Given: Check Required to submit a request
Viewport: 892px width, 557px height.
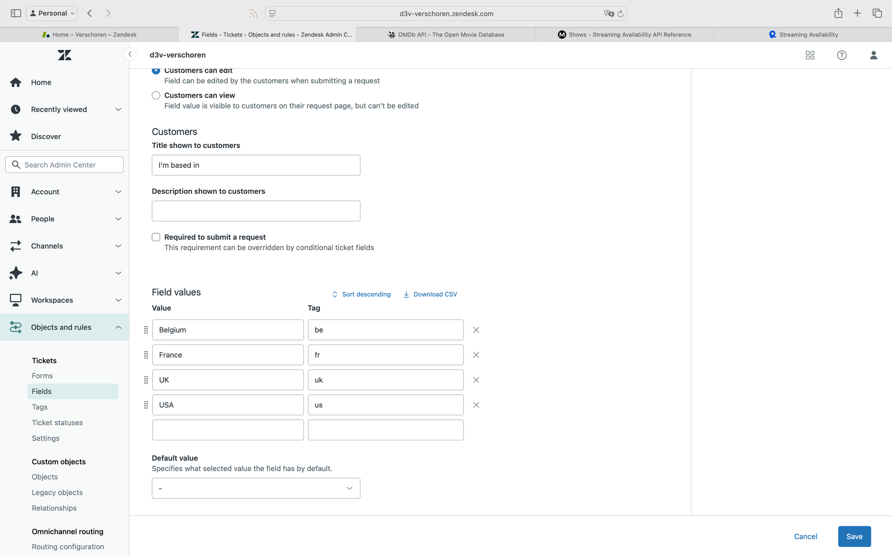Looking at the screenshot, I should [156, 237].
